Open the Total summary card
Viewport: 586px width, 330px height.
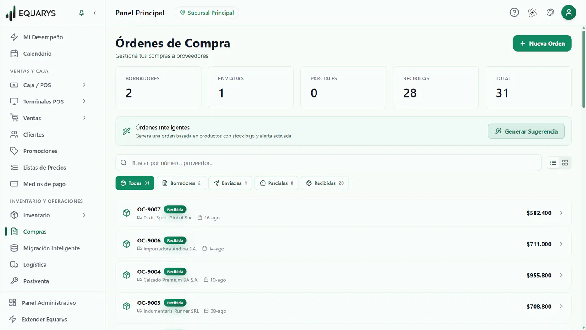[529, 87]
